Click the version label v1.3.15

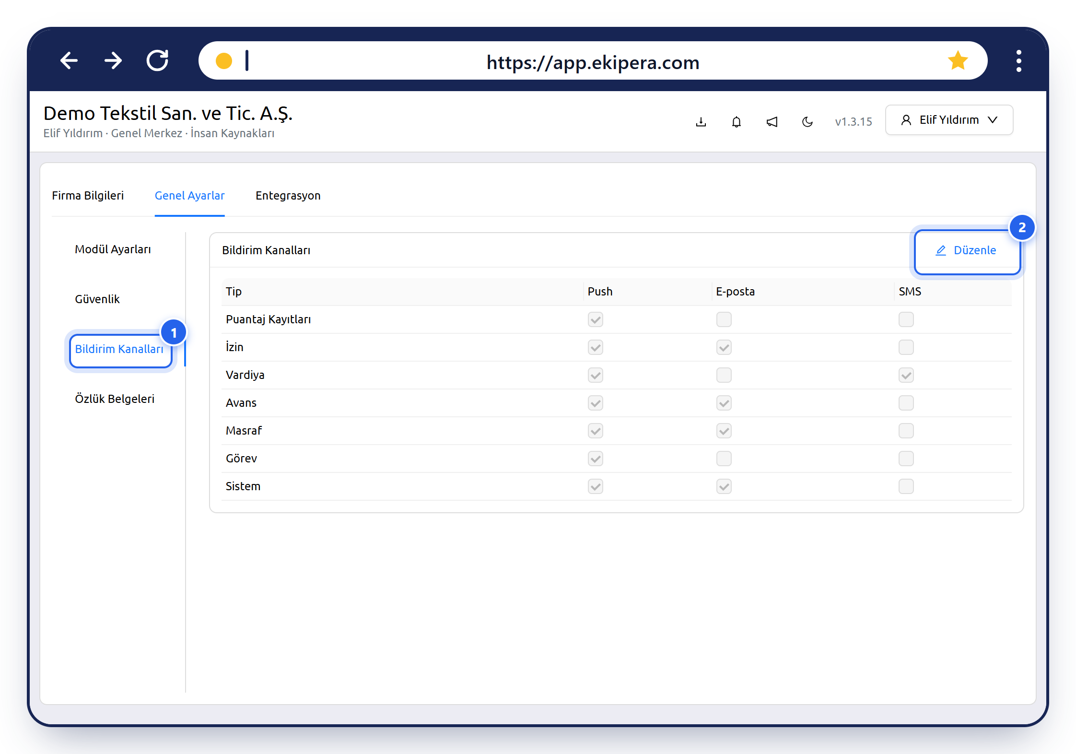pos(853,122)
